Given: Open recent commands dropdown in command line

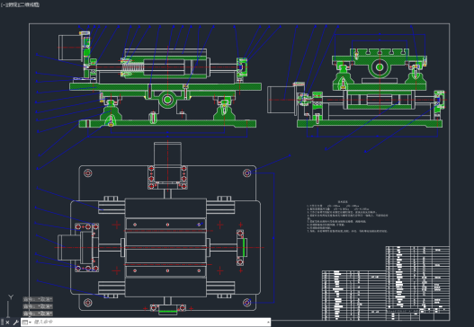Looking at the screenshot, I should (x=27, y=323).
